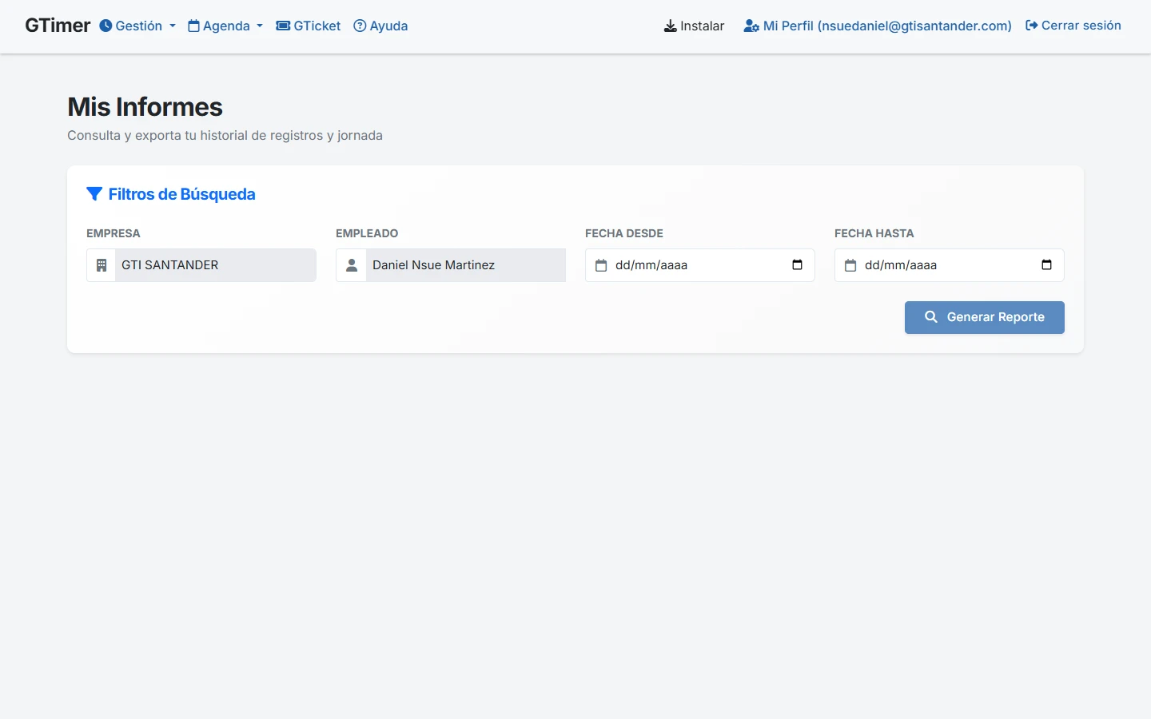This screenshot has height=719, width=1151.
Task: Open the Ayuda help page
Action: click(380, 26)
